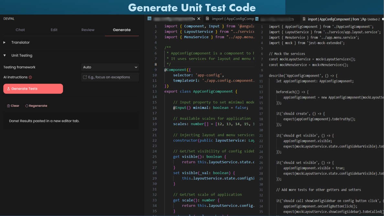Click the file icon on Untitled-2 tab
The image size is (384, 216).
click(304, 19)
